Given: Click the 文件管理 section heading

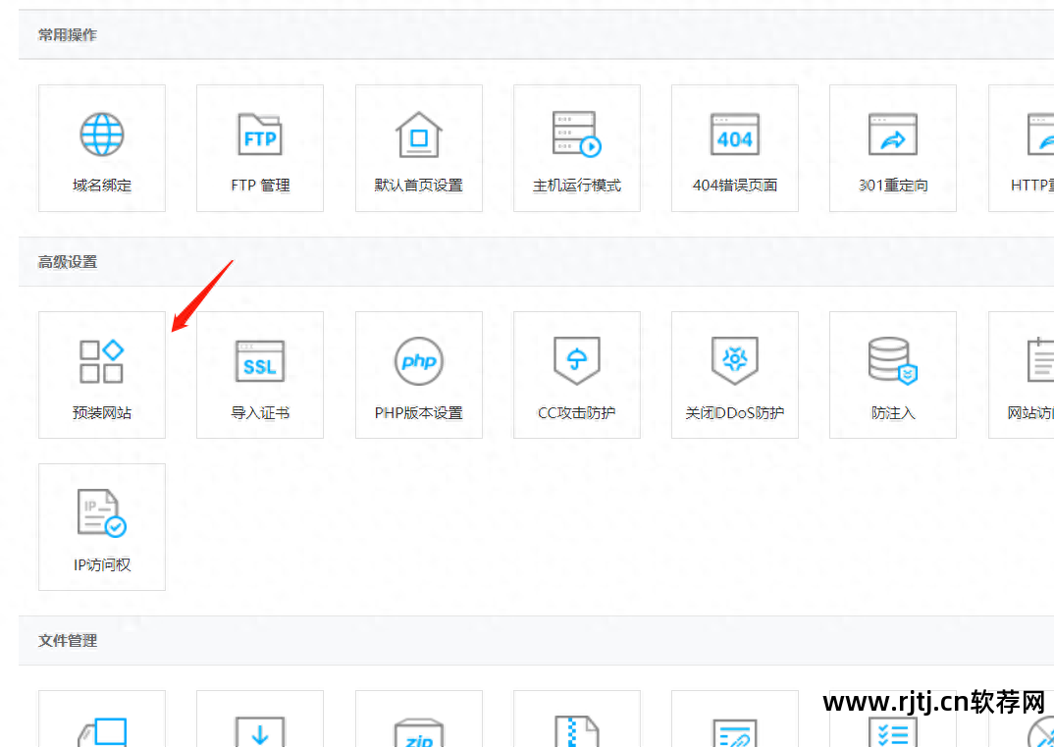Looking at the screenshot, I should coord(67,641).
